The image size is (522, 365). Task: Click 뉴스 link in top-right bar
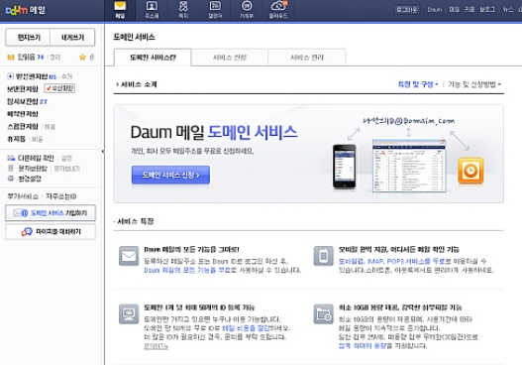508,9
